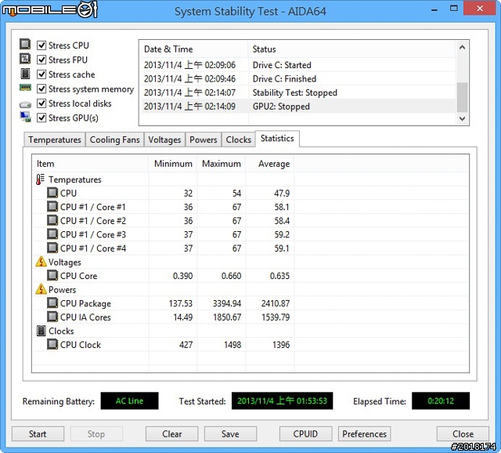Viewport: 501px width, 453px height.
Task: Click the Close button at the bottom
Action: coord(463,434)
